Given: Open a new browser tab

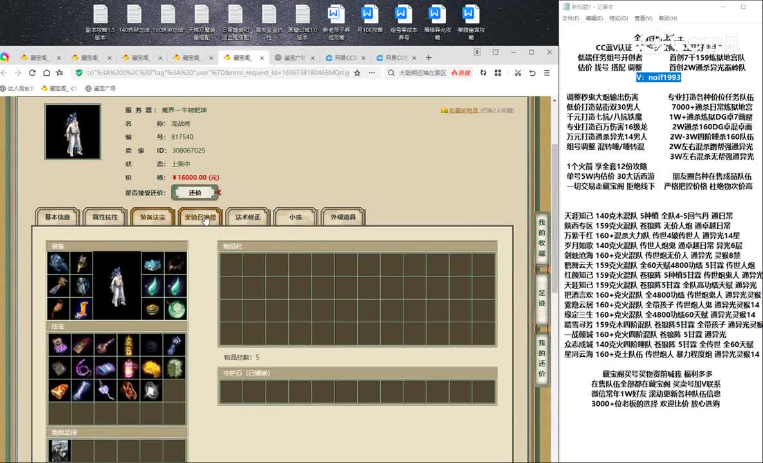Looking at the screenshot, I should coord(428,57).
